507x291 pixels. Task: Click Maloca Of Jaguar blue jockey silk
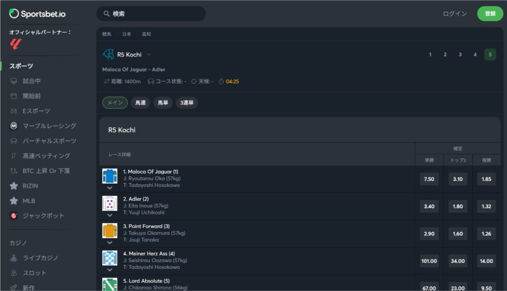pyautogui.click(x=109, y=176)
